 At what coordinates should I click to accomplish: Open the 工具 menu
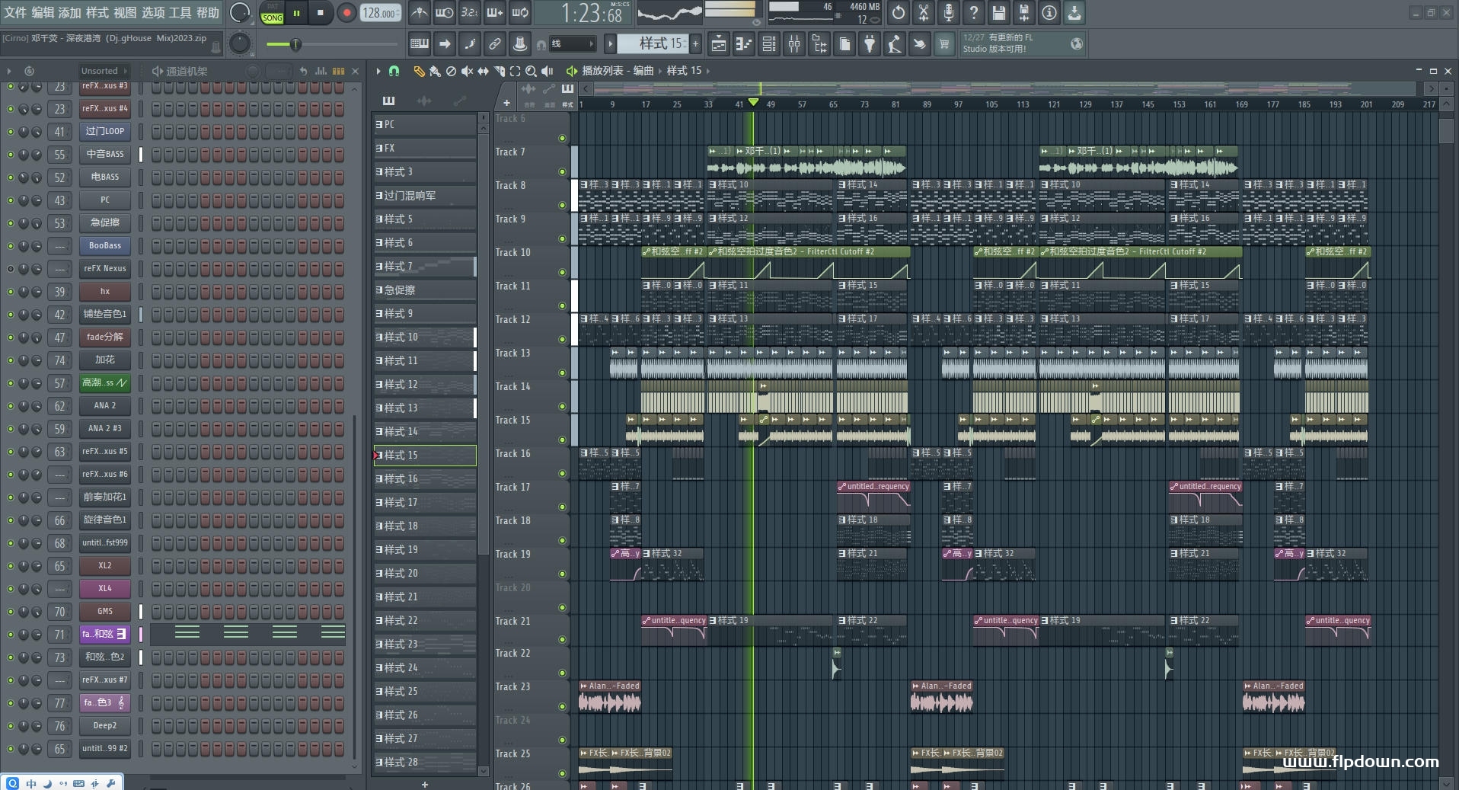180,13
